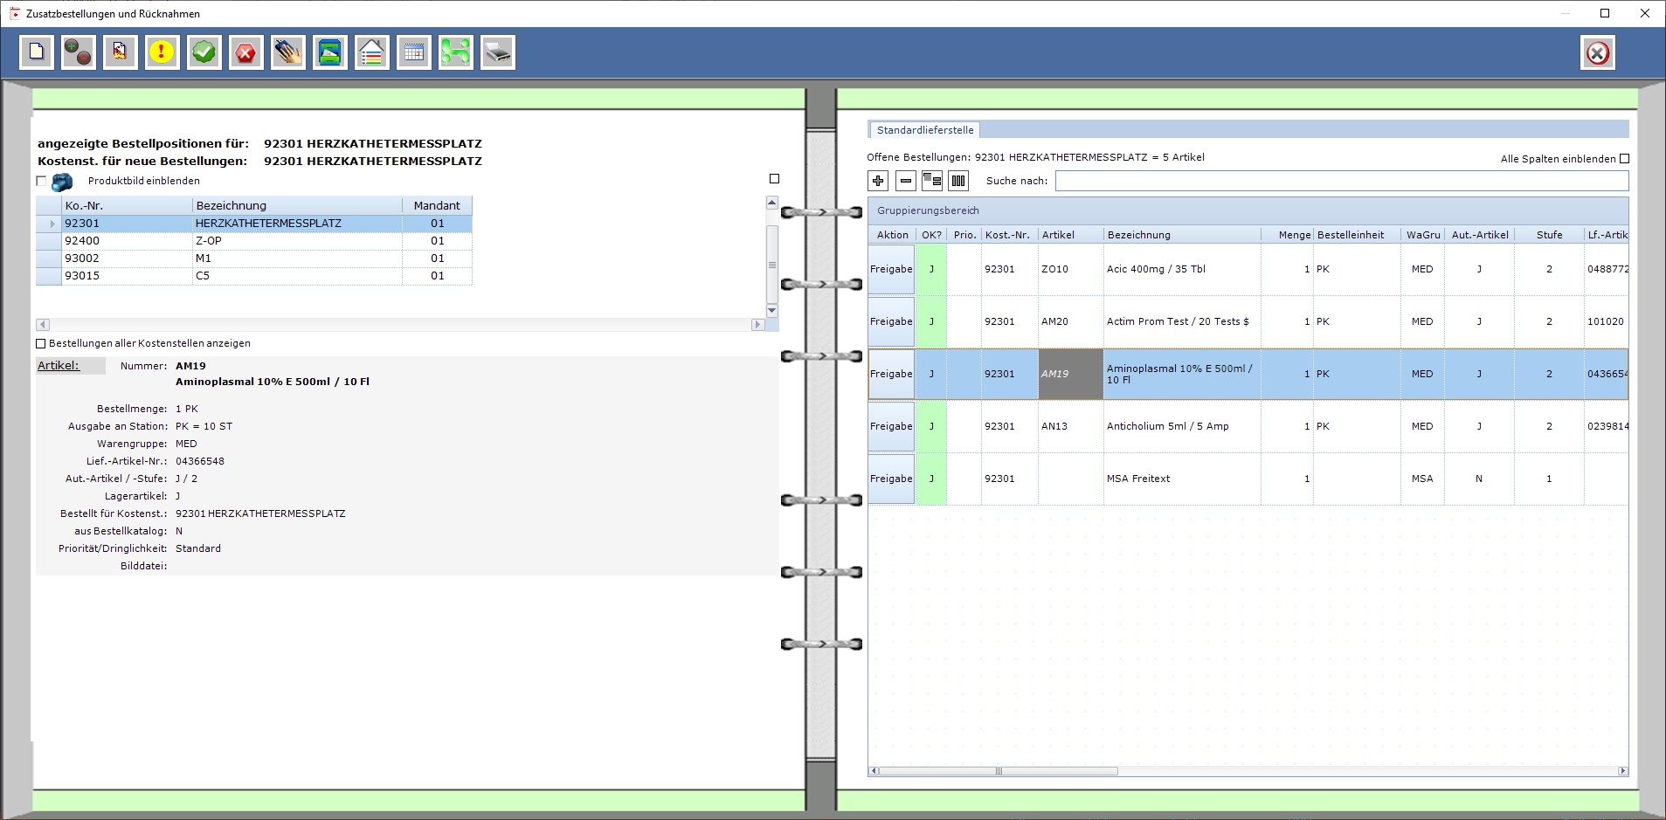This screenshot has height=820, width=1666.
Task: Sort by the 'Menge' column header
Action: (1288, 235)
